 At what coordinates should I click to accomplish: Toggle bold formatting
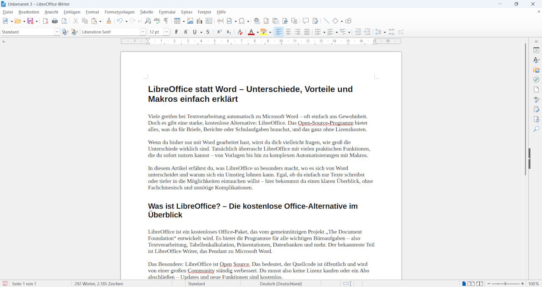point(177,32)
